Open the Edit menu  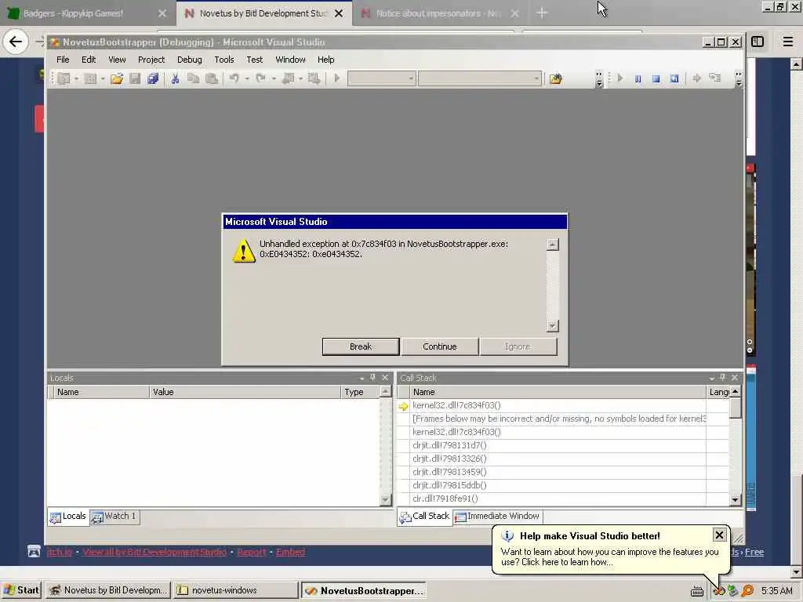[x=89, y=60]
